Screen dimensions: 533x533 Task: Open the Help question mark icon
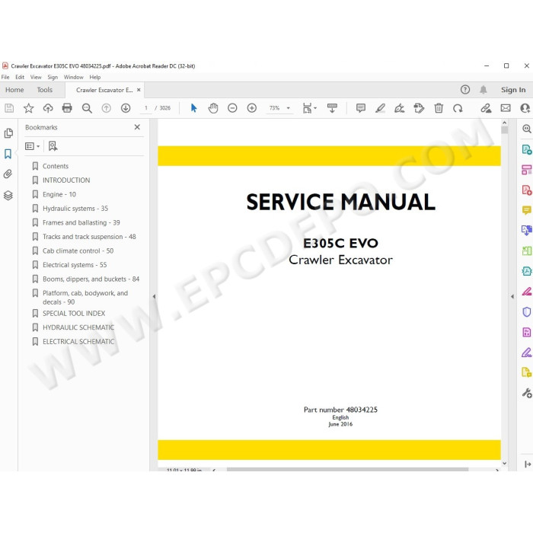pyautogui.click(x=465, y=90)
